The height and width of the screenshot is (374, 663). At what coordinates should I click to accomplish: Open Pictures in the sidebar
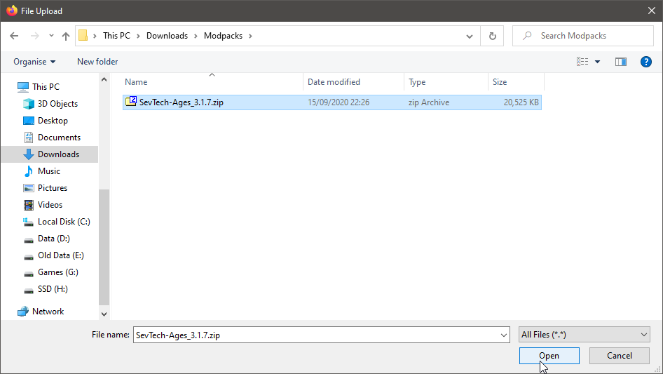[x=52, y=188]
